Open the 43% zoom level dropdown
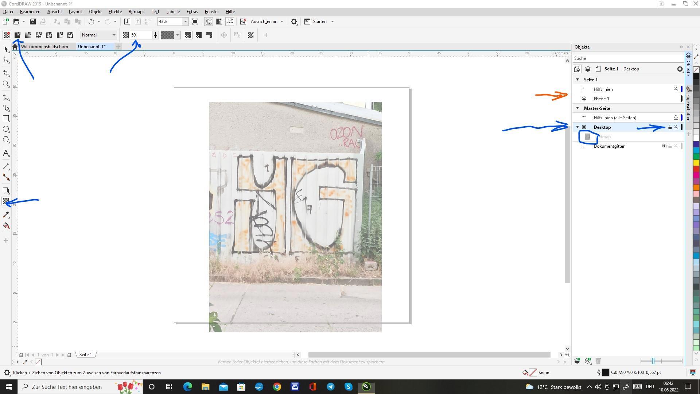 click(x=185, y=22)
